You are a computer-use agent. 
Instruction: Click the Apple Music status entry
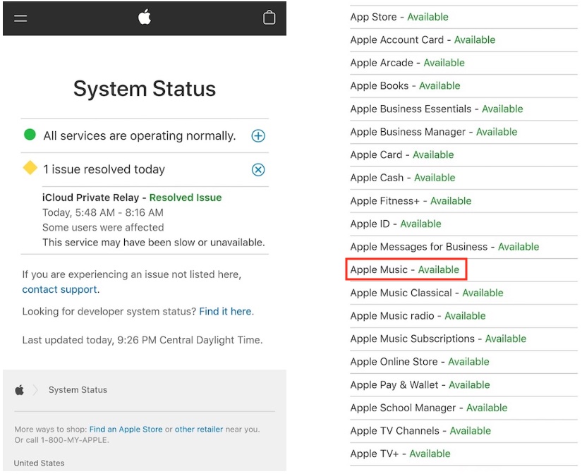click(x=405, y=269)
